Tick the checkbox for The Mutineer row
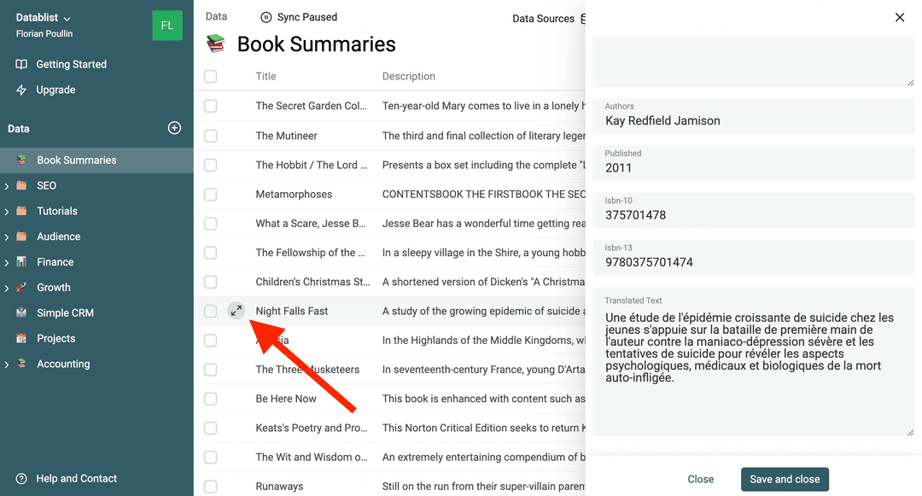This screenshot has height=496, width=922. click(x=211, y=136)
